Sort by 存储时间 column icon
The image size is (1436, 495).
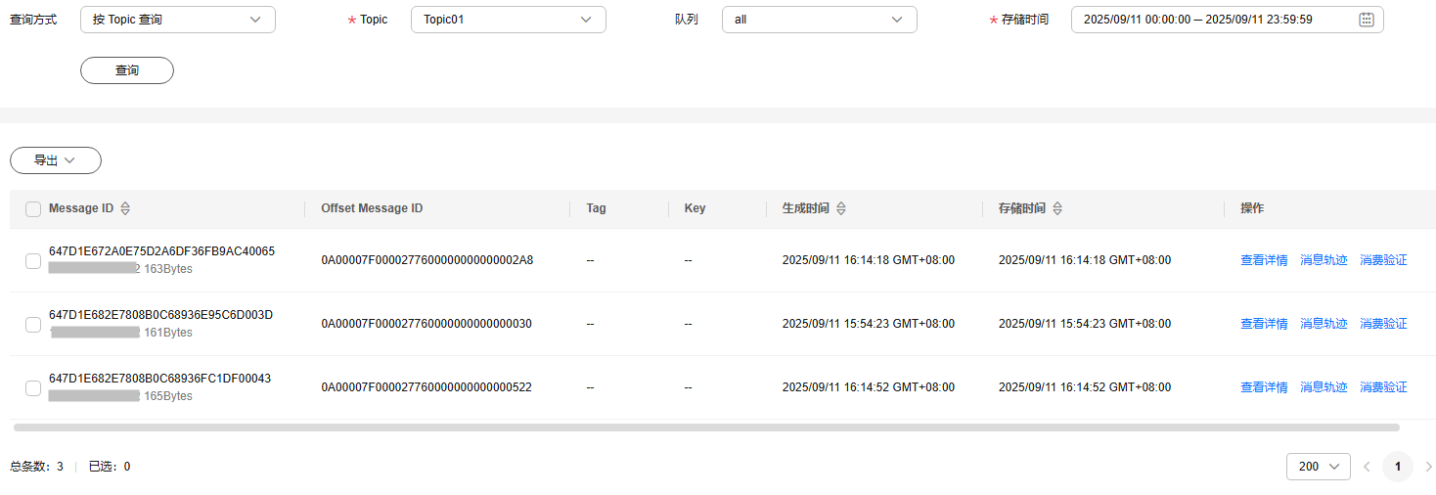coord(1057,208)
